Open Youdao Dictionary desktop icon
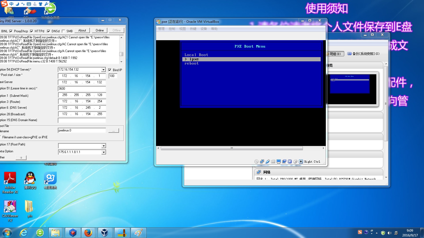 [50, 181]
